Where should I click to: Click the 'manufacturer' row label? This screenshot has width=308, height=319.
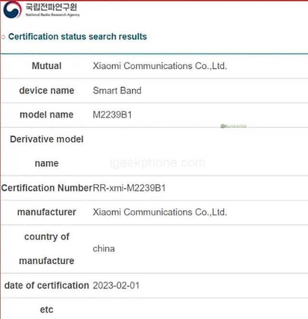coord(47,212)
